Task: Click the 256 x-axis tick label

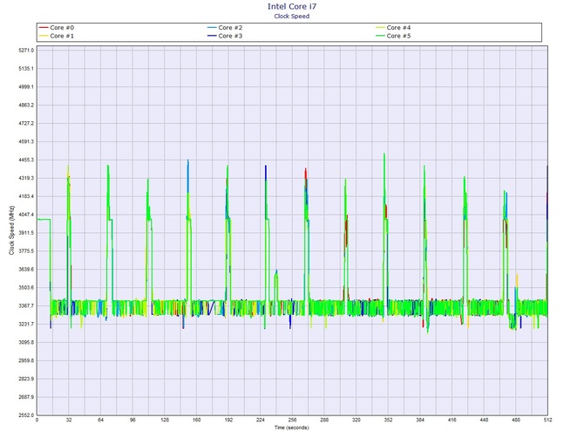Action: pos(292,420)
